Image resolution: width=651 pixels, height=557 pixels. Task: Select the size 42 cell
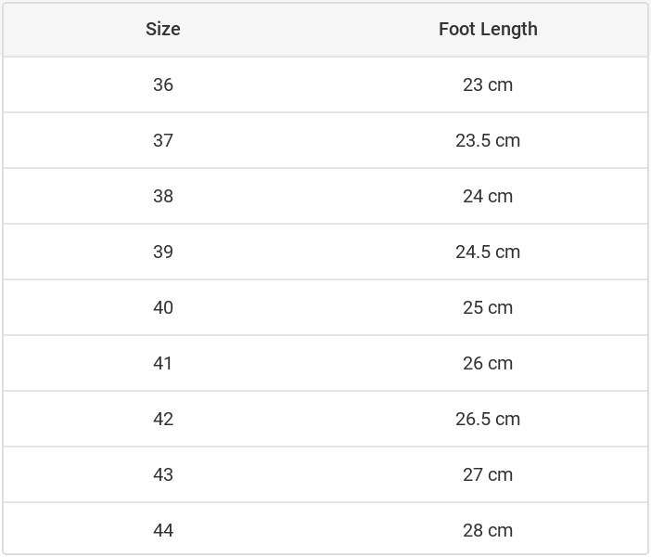[x=163, y=419]
